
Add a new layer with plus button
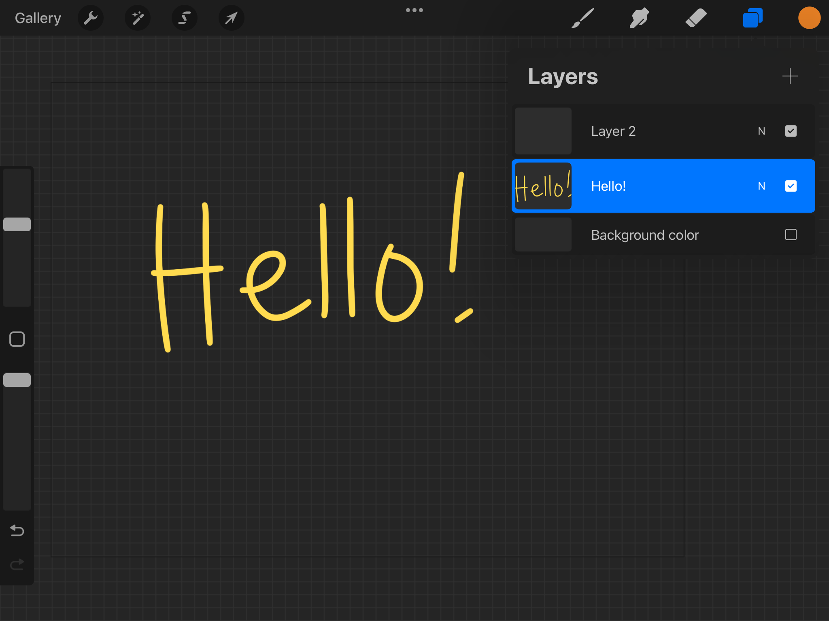[x=790, y=76]
